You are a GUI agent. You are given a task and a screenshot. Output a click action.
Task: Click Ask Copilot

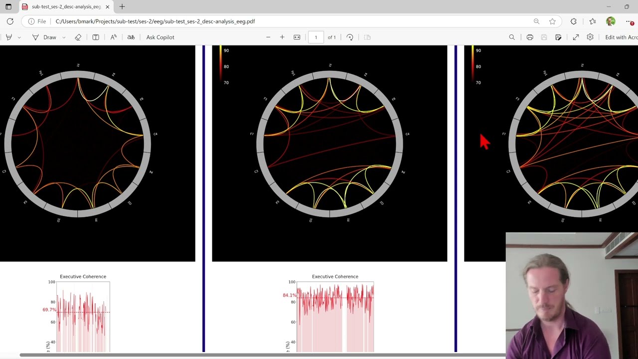160,37
